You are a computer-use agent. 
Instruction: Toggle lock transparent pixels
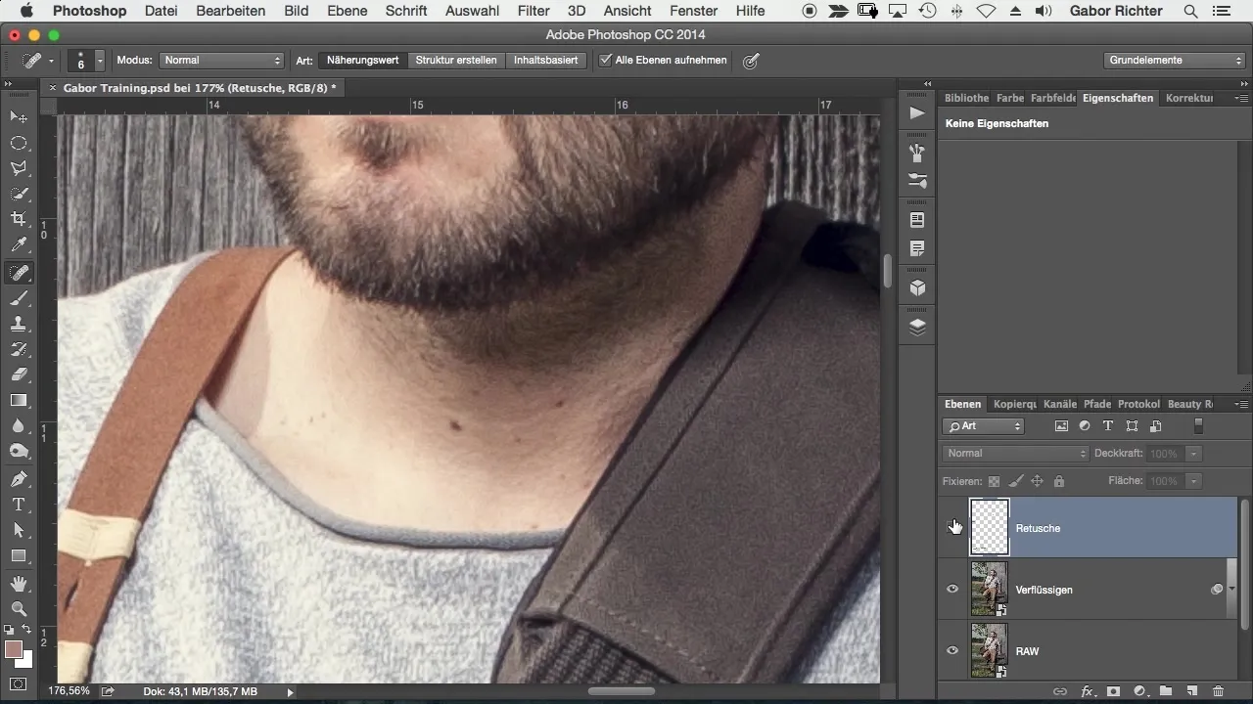(994, 481)
